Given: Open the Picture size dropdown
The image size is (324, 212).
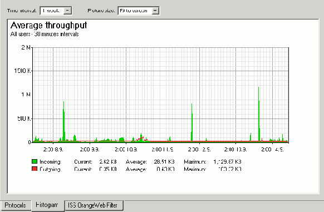Looking at the screenshot, I should coord(139,11).
